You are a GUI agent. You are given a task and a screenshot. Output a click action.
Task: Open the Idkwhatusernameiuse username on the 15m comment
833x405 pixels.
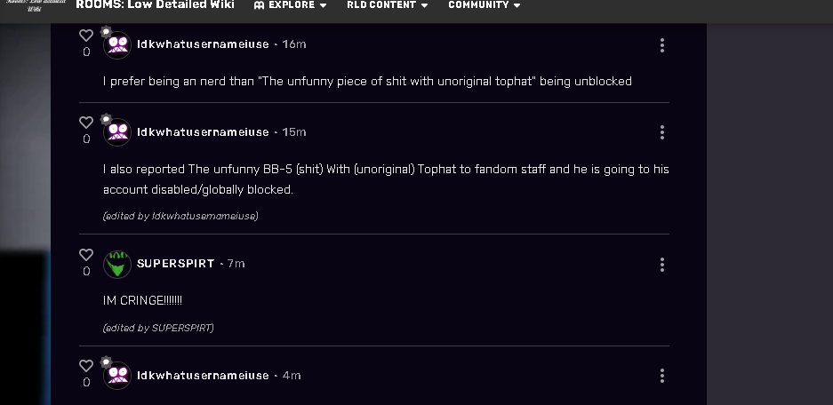pos(203,132)
